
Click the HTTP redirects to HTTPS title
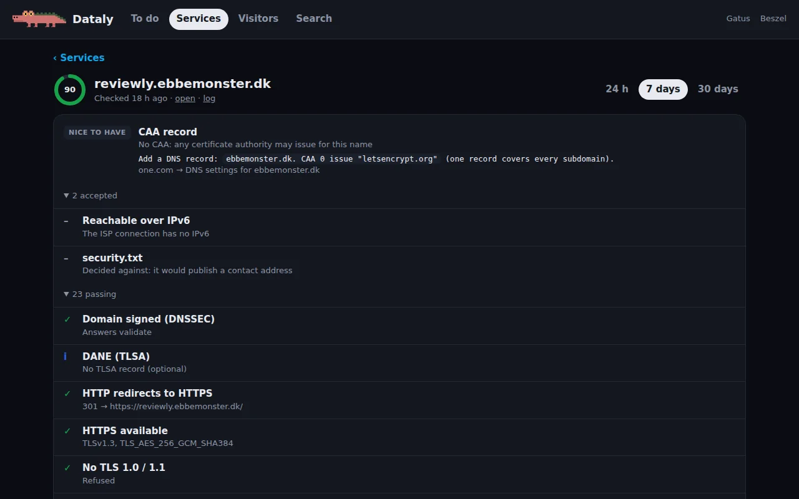point(147,394)
